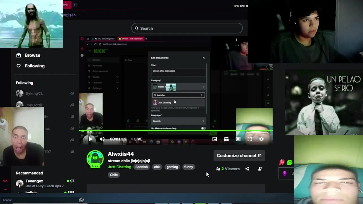Image resolution: width=363 pixels, height=204 pixels.
Task: Open the Language dropdown showing Spanish
Action: [178, 121]
